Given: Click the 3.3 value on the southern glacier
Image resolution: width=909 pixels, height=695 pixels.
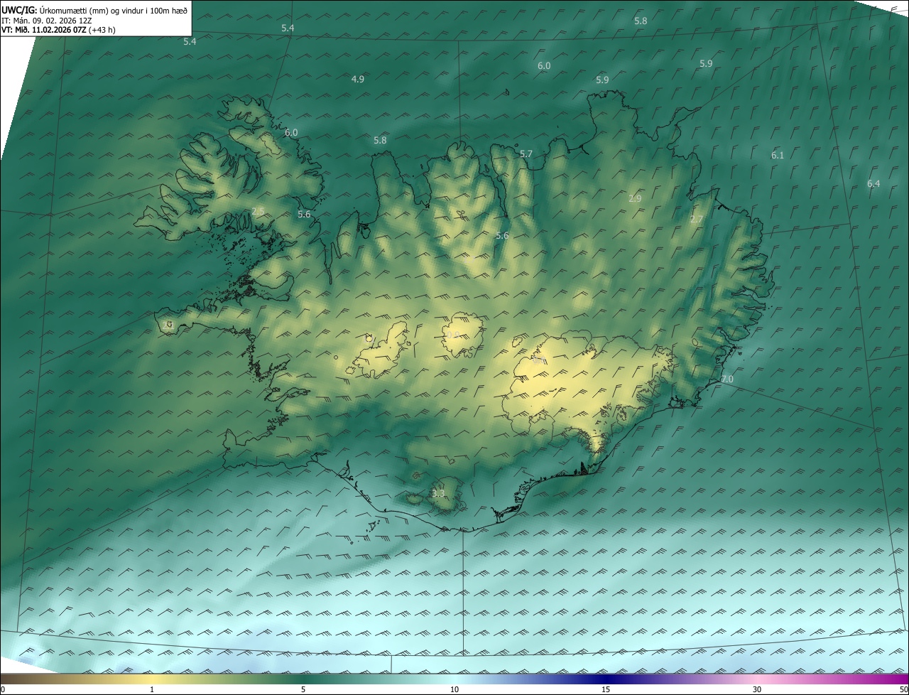Looking at the screenshot, I should tap(438, 492).
